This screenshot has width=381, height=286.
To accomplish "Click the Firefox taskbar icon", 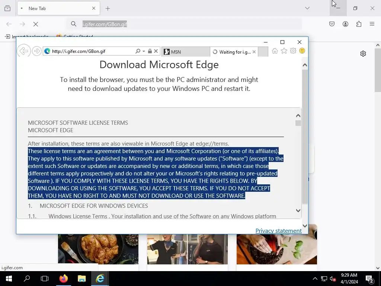I will coord(63,279).
